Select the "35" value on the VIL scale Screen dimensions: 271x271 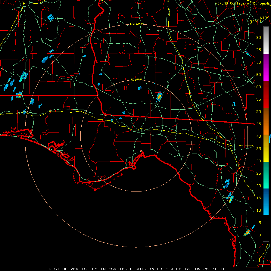[259, 149]
